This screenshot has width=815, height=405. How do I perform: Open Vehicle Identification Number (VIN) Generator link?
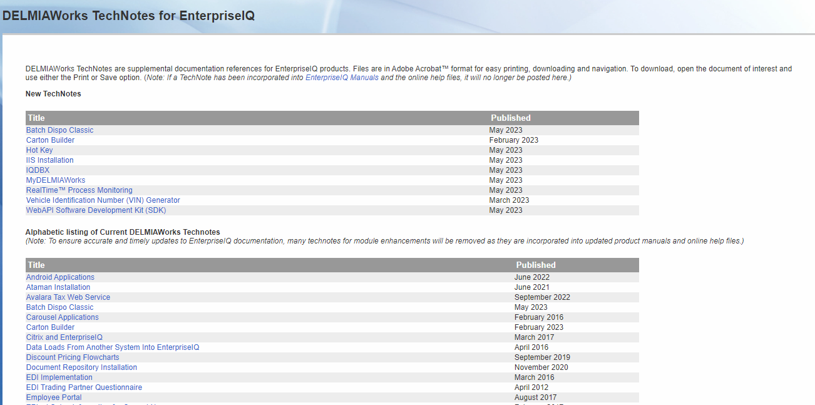click(x=103, y=200)
